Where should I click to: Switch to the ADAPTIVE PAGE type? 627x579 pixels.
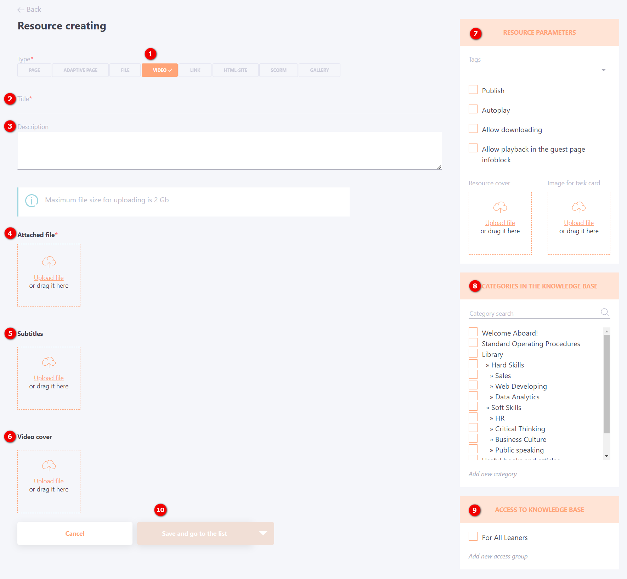coord(80,70)
